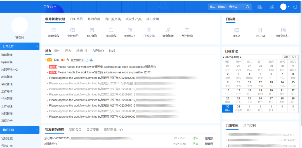Click the calendar 今天 button
Image resolution: width=302 pixels, height=148 pixels.
pyautogui.click(x=294, y=57)
